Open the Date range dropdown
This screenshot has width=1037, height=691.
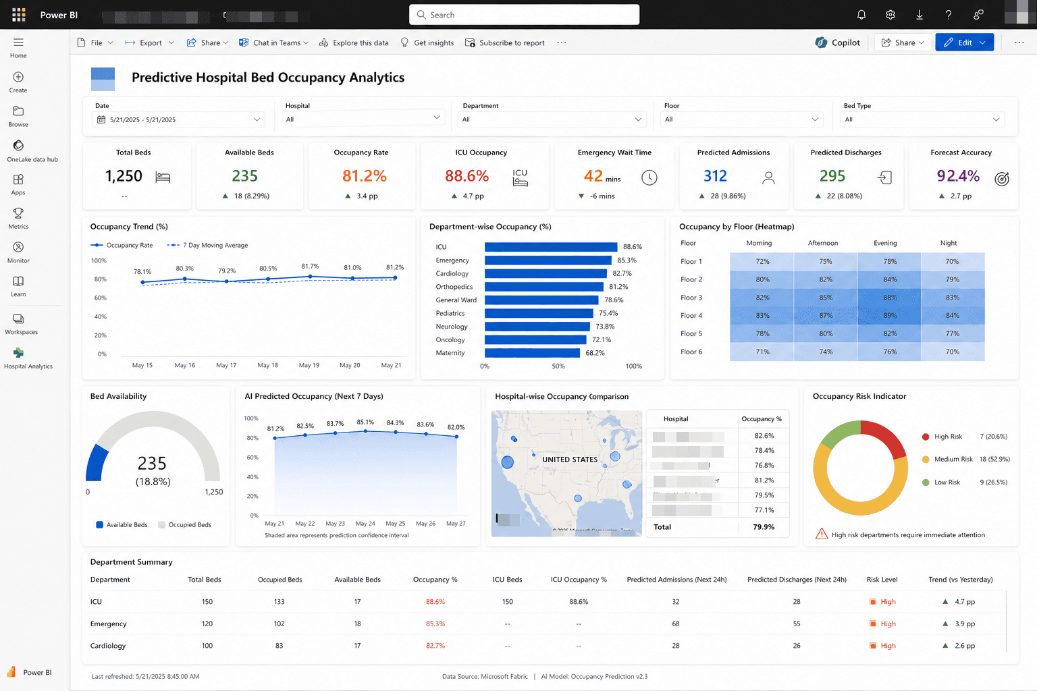[179, 119]
